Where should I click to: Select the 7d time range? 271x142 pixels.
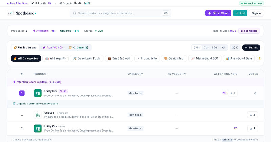[x=205, y=48]
